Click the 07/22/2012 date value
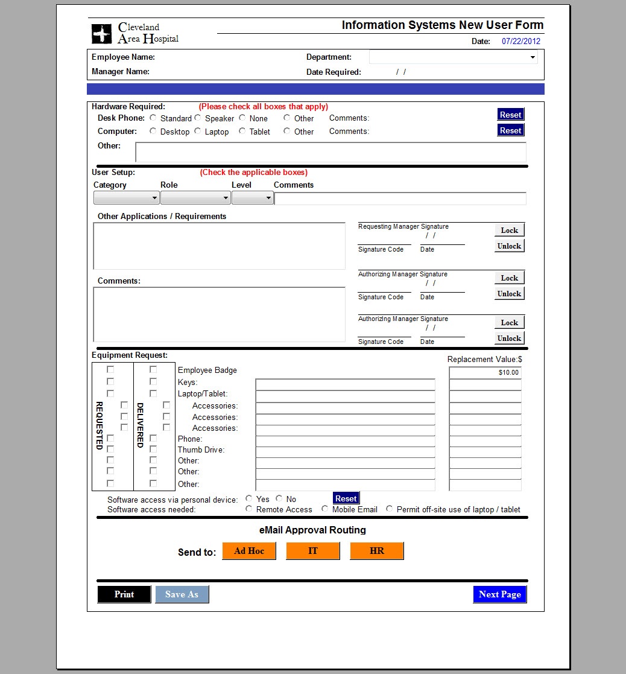 click(520, 41)
